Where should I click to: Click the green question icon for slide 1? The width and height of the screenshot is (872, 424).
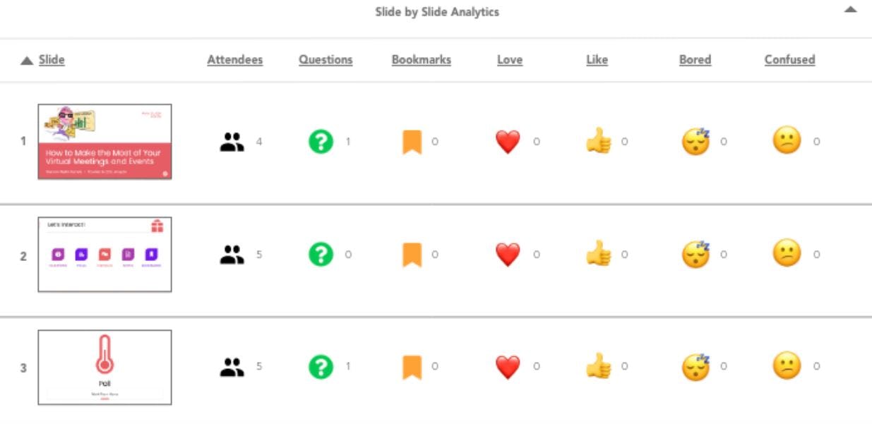(x=321, y=142)
